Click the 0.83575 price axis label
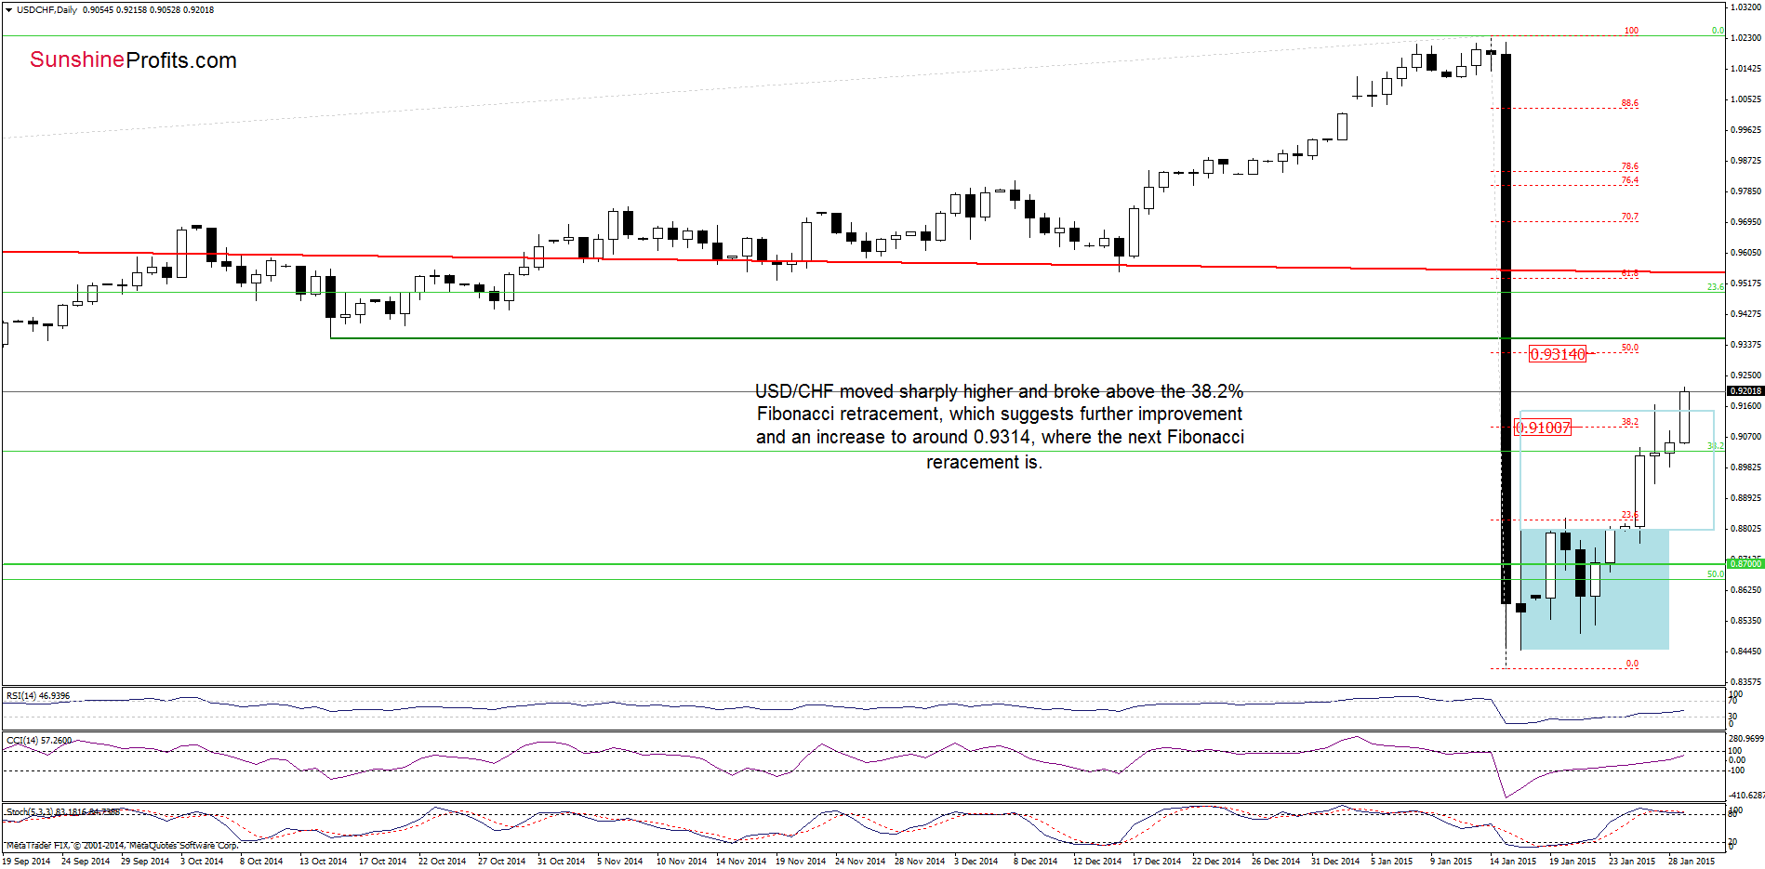 tap(1745, 681)
